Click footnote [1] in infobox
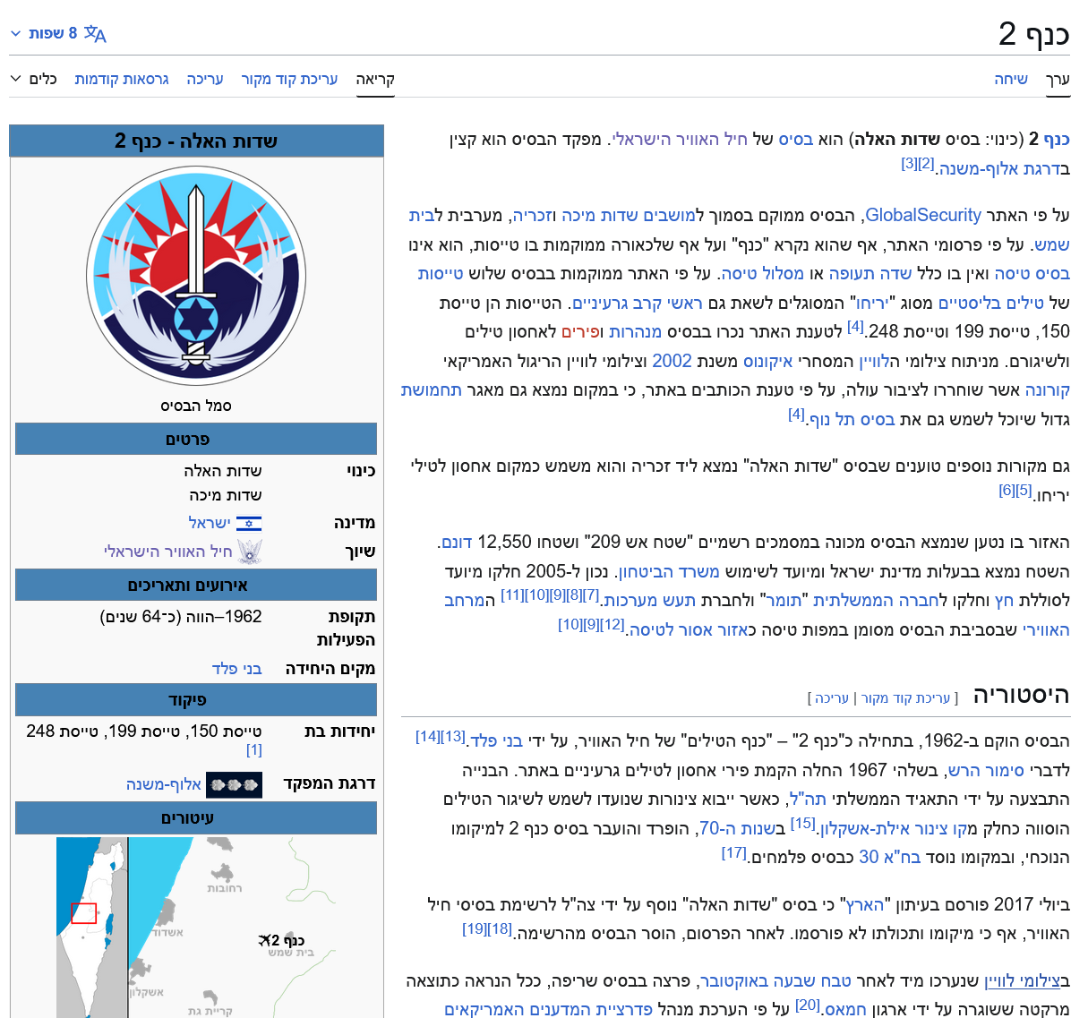This screenshot has height=1018, width=1088. coord(254,750)
